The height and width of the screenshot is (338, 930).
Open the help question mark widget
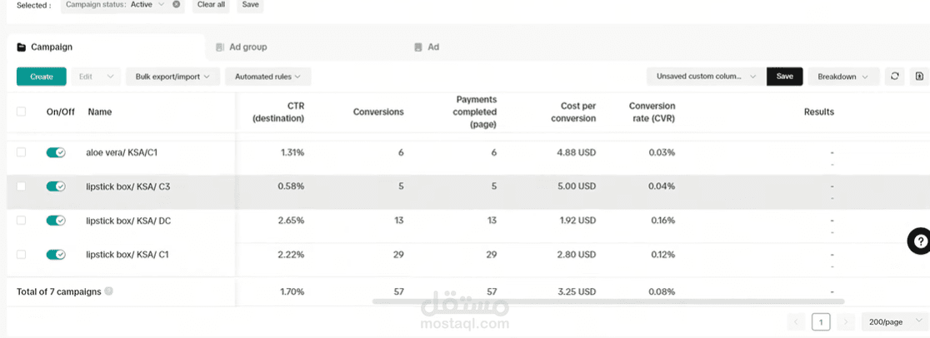pos(918,241)
